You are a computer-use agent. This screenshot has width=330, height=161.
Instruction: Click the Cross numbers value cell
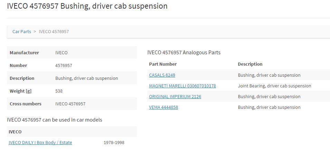click(x=70, y=104)
